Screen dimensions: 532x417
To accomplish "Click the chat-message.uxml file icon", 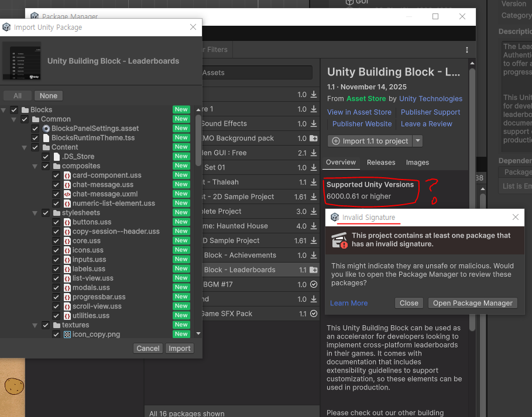I will pyautogui.click(x=67, y=194).
